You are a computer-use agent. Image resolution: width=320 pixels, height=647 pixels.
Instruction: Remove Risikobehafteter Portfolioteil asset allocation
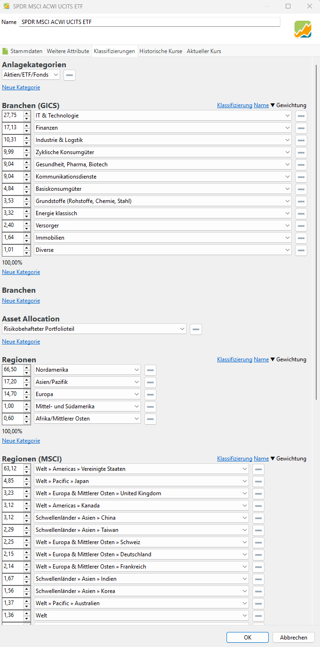pos(196,329)
